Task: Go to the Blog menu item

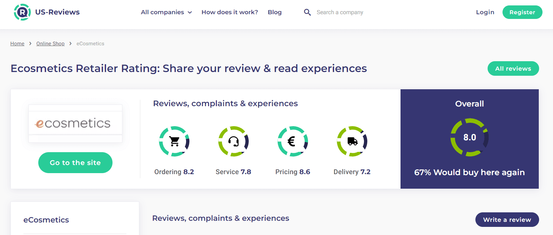Action: 274,12
